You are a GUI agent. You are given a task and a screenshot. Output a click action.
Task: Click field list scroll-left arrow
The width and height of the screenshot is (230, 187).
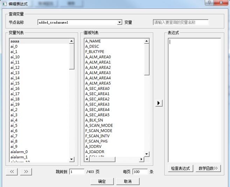pos(87,159)
